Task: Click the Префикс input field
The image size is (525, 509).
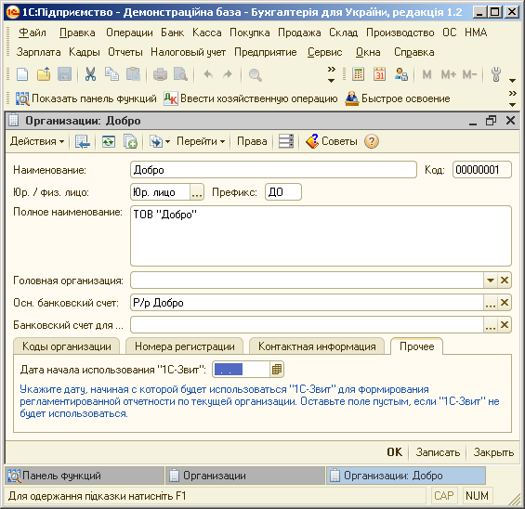Action: pos(282,192)
